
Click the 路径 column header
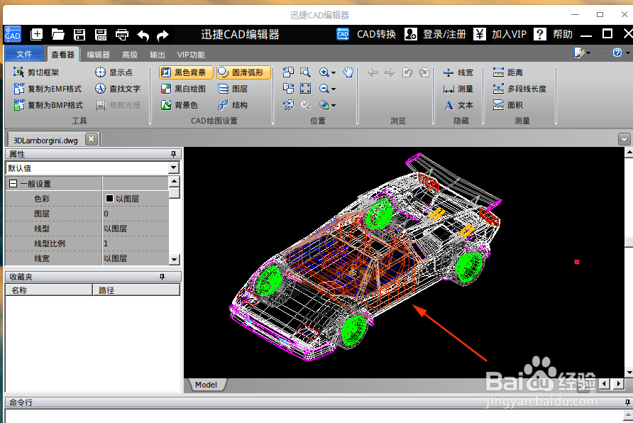pos(136,290)
